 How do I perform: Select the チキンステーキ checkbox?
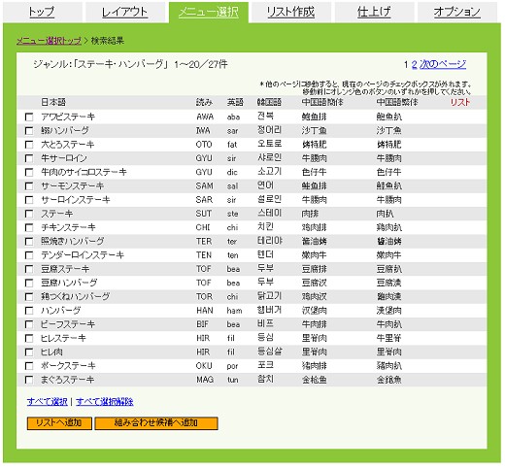[29, 227]
